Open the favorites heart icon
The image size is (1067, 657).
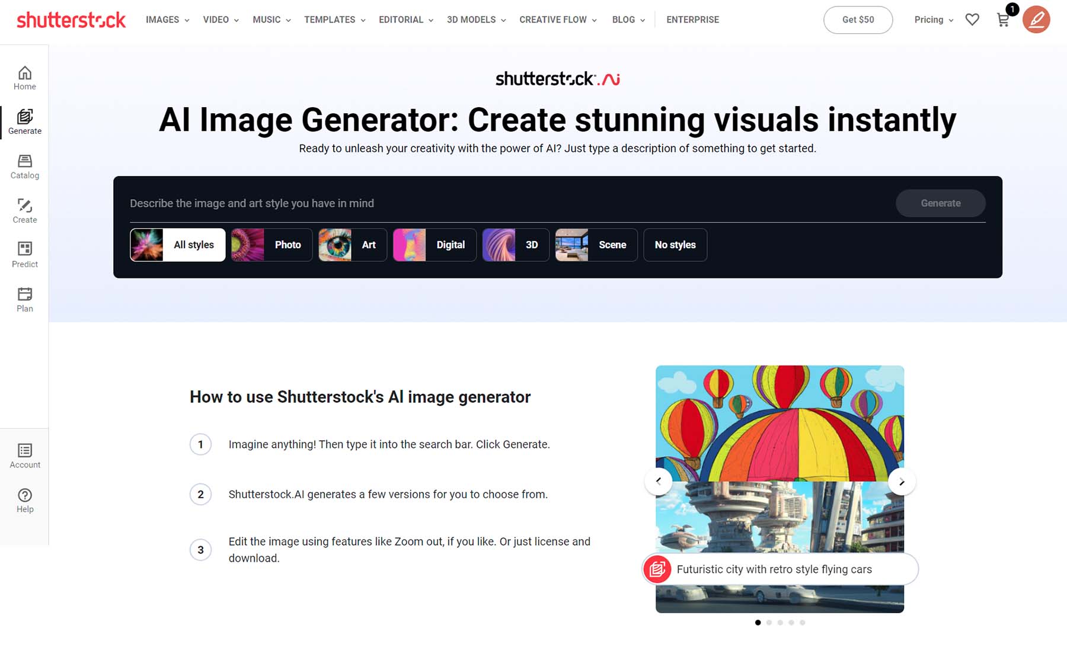click(x=972, y=20)
